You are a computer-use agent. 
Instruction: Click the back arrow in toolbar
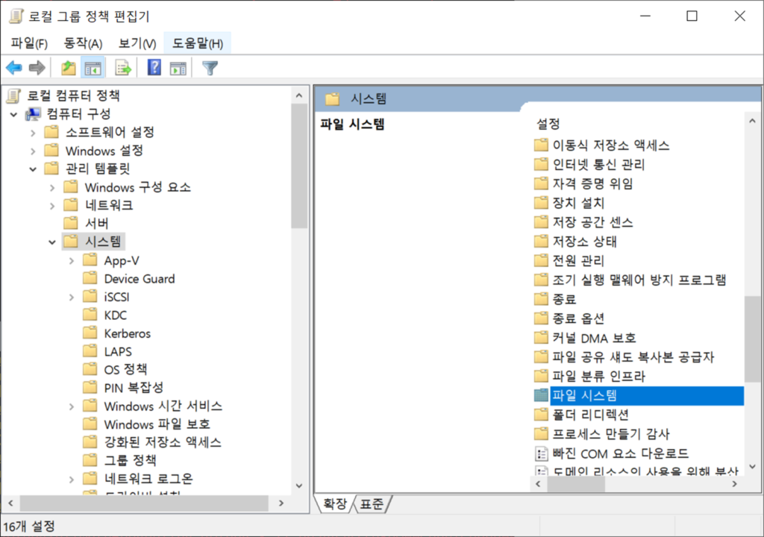click(13, 68)
